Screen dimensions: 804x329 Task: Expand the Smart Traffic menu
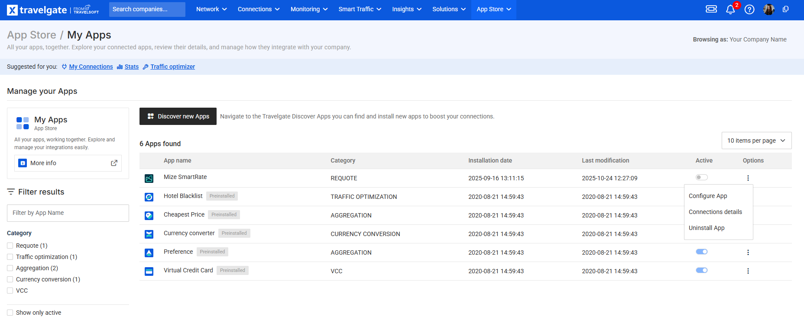pos(360,9)
